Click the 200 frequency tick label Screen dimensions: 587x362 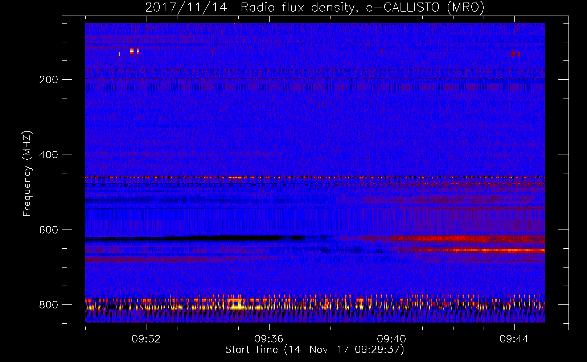49,80
